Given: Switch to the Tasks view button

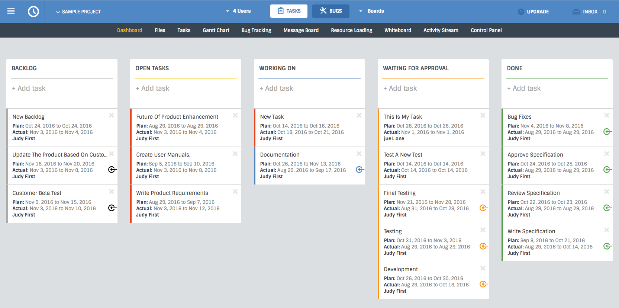Looking at the screenshot, I should [289, 11].
